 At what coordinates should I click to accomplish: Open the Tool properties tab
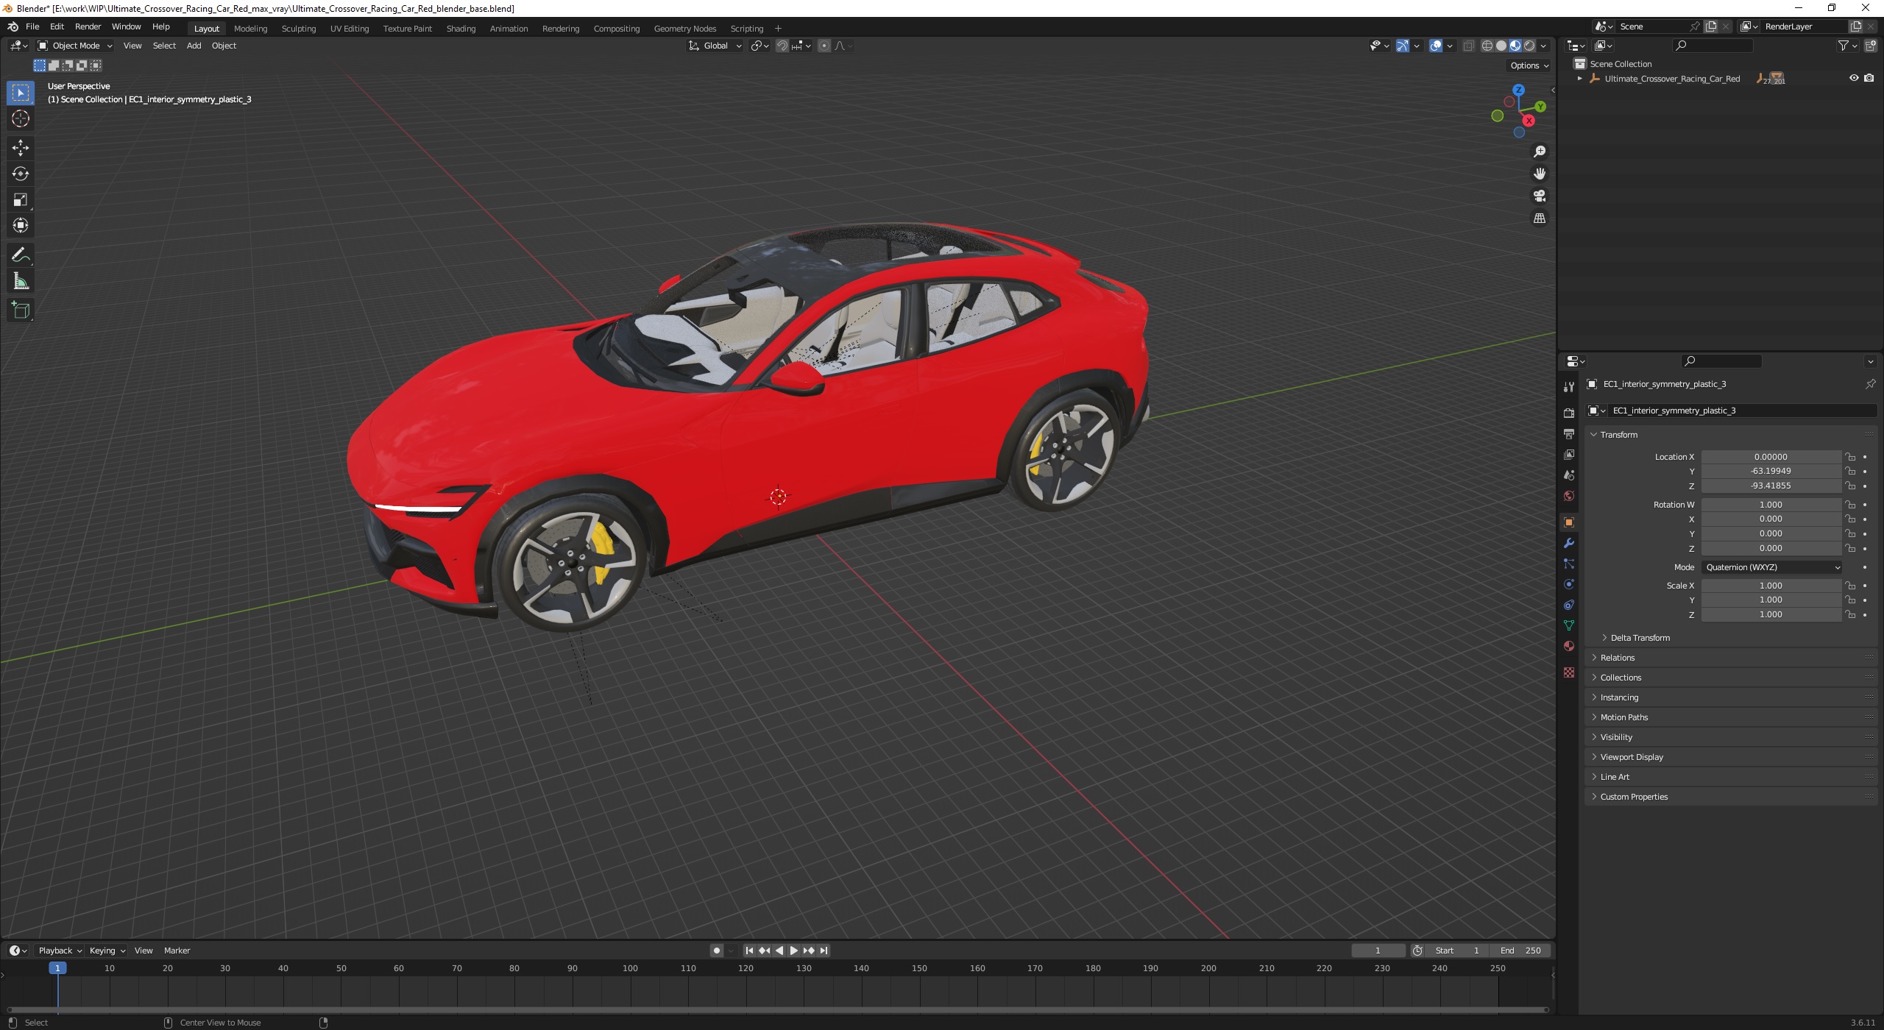(x=1569, y=387)
